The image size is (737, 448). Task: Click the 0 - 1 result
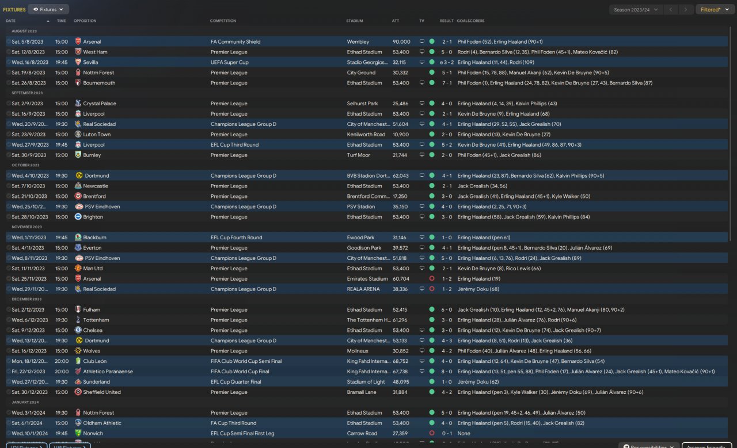coord(447,434)
